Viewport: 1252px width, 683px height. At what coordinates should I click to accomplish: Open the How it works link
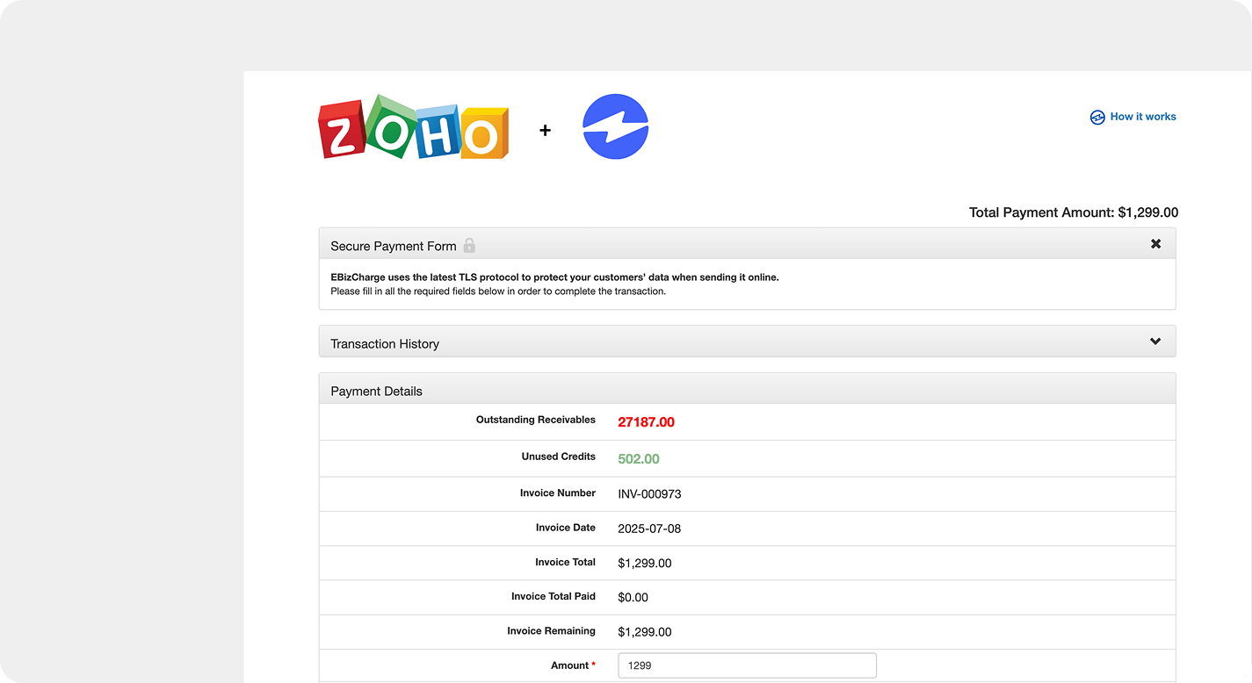tap(1143, 116)
